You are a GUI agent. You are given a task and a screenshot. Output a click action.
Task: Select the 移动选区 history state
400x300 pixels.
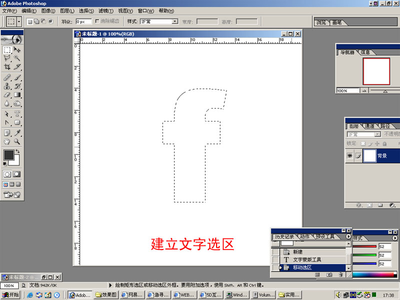click(x=312, y=267)
